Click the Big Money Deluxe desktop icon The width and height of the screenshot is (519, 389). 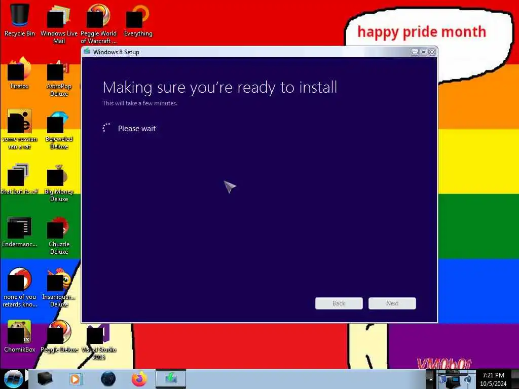point(59,182)
